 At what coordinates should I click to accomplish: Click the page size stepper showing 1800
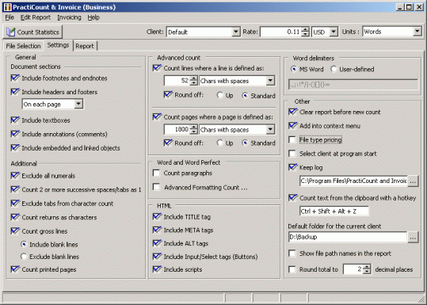pos(193,129)
